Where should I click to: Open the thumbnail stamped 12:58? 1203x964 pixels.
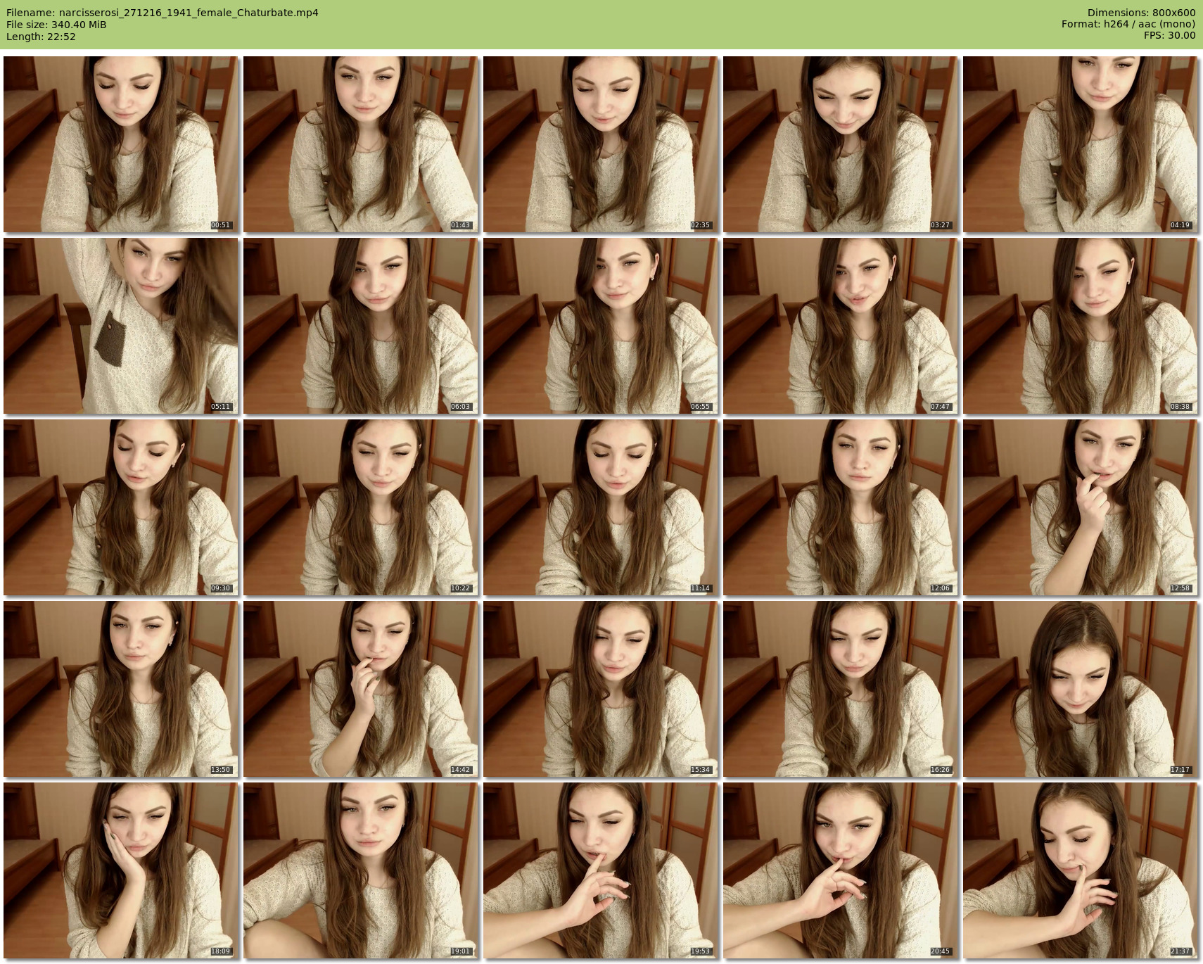pyautogui.click(x=1081, y=507)
